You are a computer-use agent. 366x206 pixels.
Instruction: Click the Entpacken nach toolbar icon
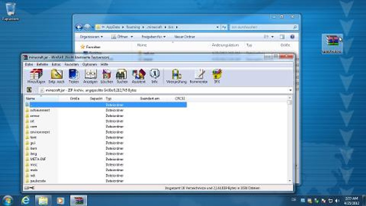(56, 76)
